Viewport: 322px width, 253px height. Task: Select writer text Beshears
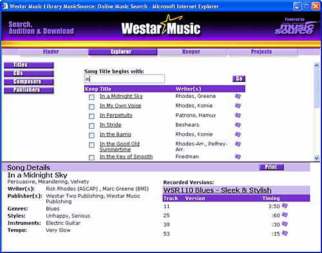click(x=187, y=125)
